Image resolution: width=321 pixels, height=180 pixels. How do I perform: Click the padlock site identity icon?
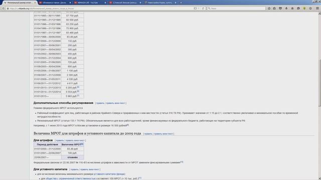click(8, 8)
